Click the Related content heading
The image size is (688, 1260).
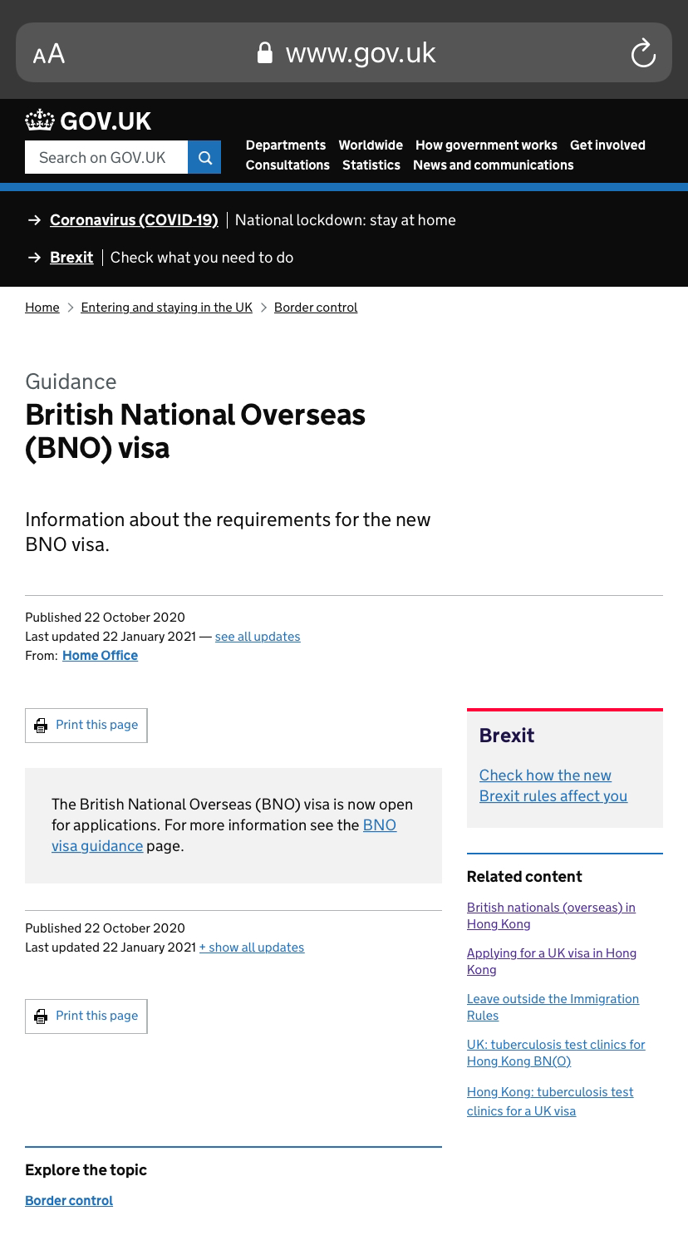(524, 877)
